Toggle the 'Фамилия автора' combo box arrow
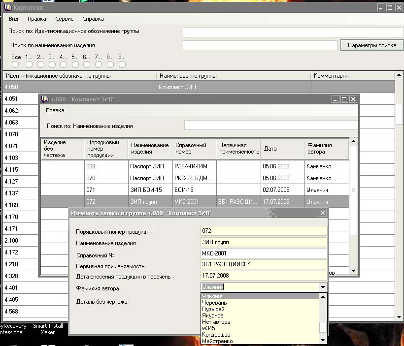Viewport: 404px width, 346px height. point(323,287)
